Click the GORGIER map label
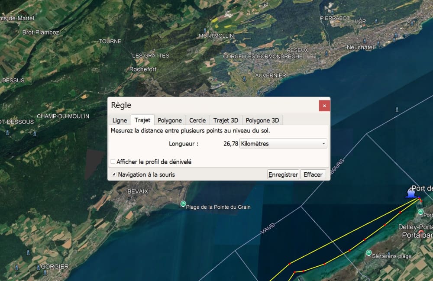Screen dimensions: 433x281 [x=55, y=267]
